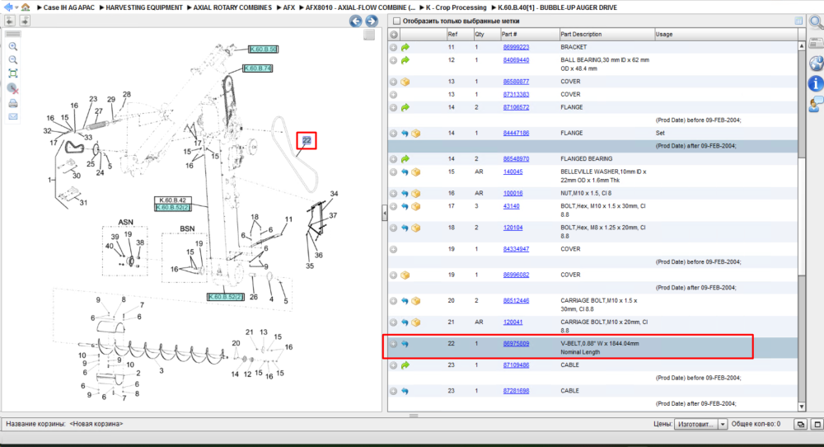Select callout 22 on the diagram
Viewport: 824px width, 447px height.
point(307,140)
